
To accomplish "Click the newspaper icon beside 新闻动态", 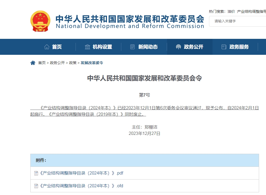I will (132, 47).
